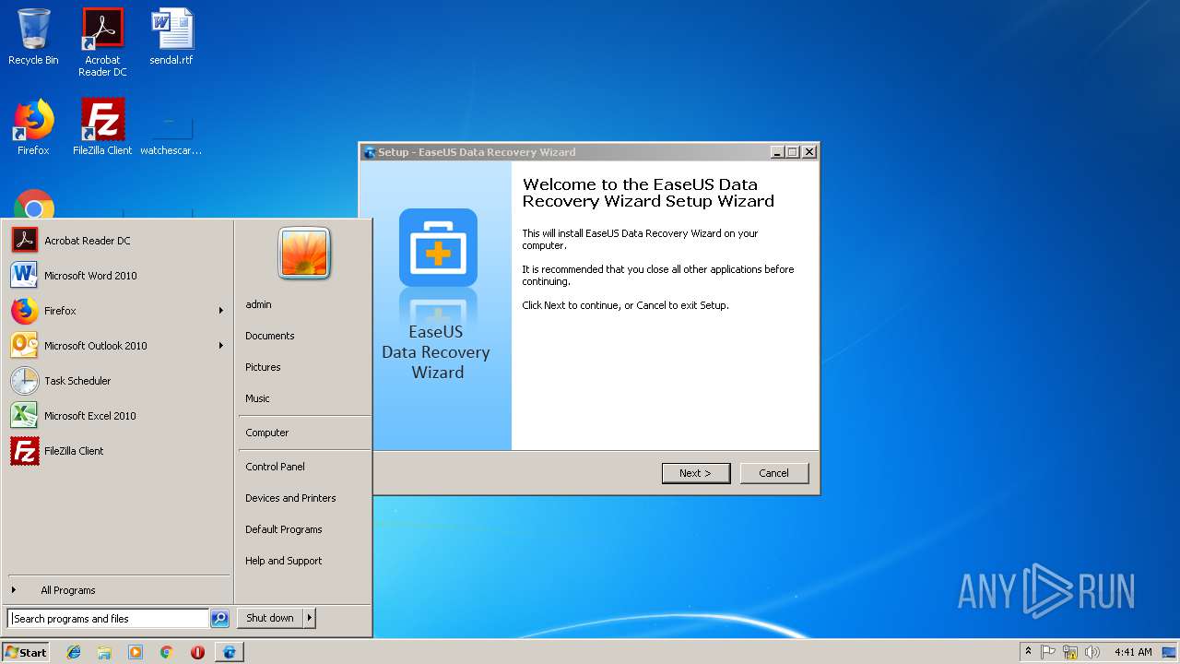Open Control Panel from the Start menu
This screenshot has height=664, width=1180.
(x=275, y=467)
